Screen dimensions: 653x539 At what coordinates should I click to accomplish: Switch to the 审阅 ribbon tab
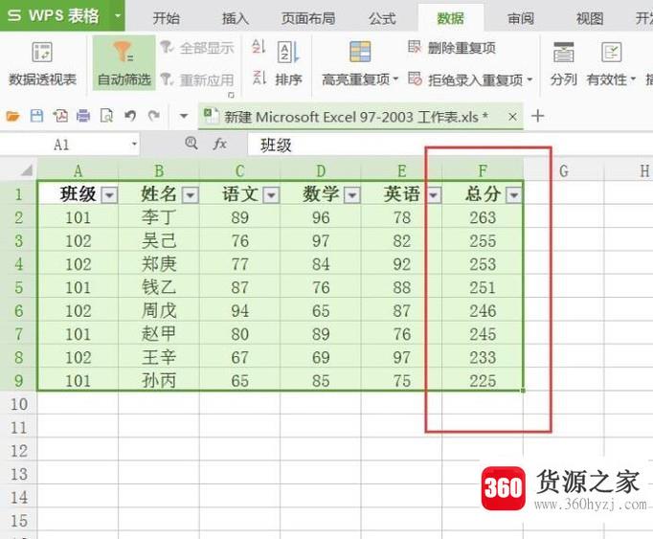point(521,18)
